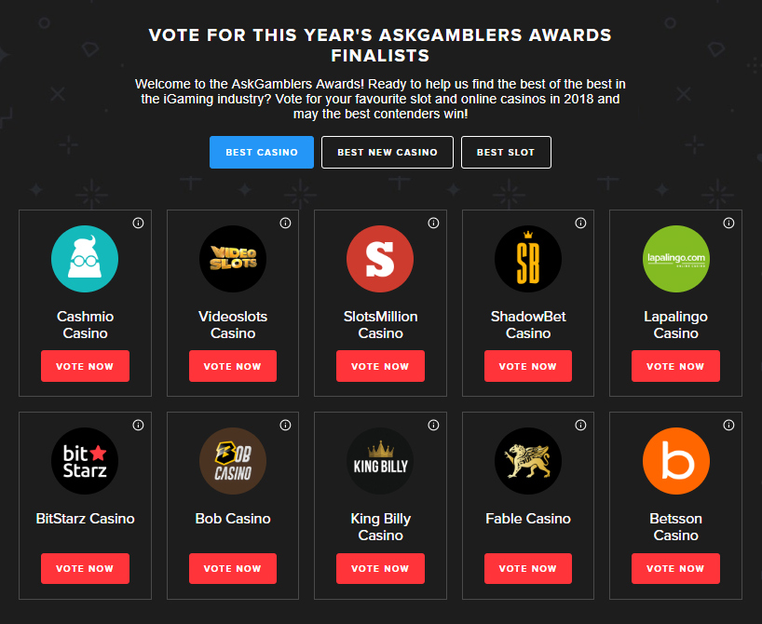Vote now for Betsson Casino
This screenshot has height=624, width=762.
tap(675, 568)
